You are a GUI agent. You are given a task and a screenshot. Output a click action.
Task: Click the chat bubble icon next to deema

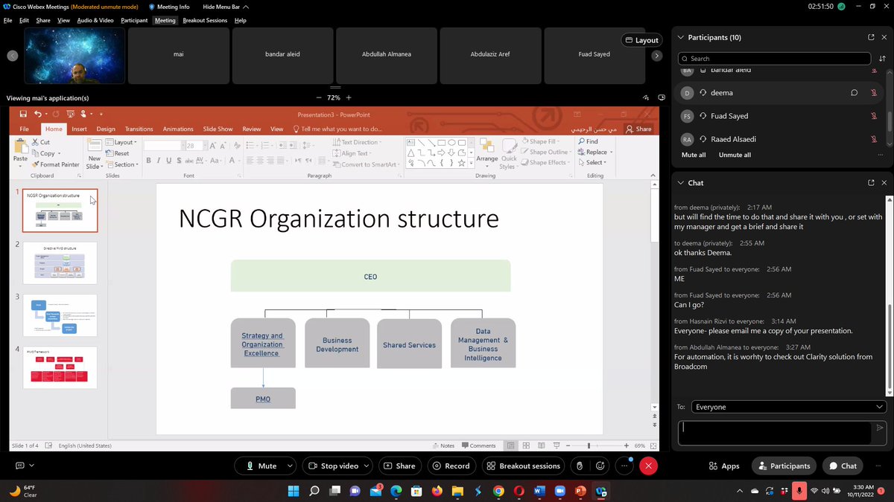pos(855,93)
